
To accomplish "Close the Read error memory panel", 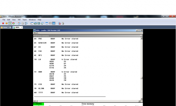I will pos(141,36).
